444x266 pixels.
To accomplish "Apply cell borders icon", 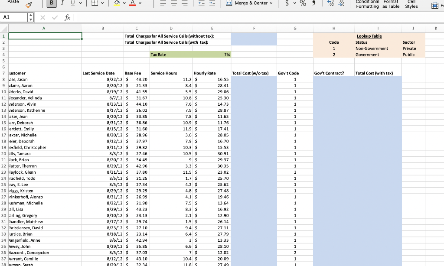I will click(x=95, y=3).
